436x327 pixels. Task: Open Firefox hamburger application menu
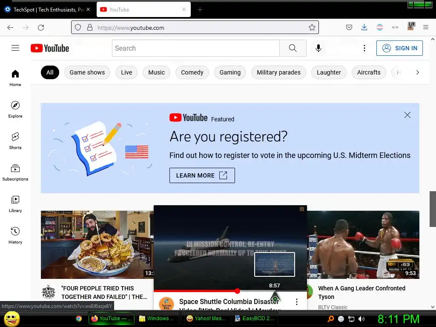pos(426,27)
